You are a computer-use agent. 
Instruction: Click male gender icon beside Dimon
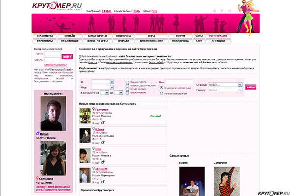[x=38, y=133]
